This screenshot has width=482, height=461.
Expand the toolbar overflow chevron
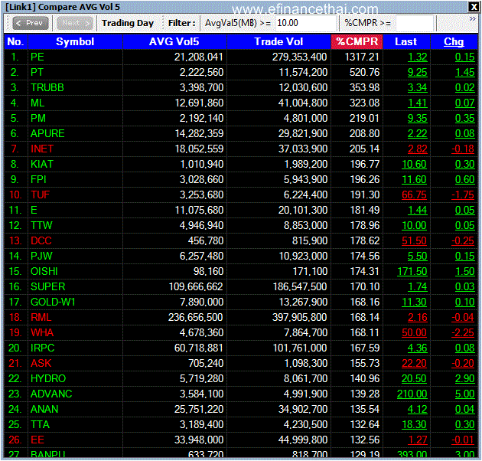pyautogui.click(x=473, y=19)
